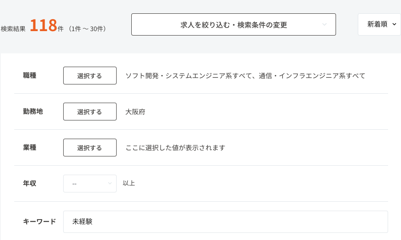This screenshot has height=240, width=401.
Task: Click the selected 大阪府 location text
Action: [x=135, y=112]
